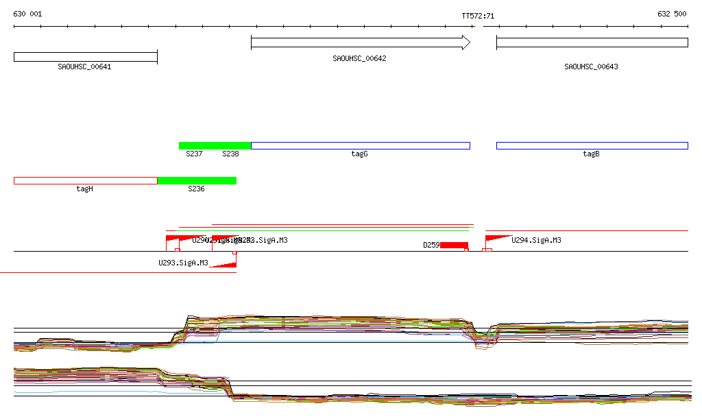Click the SAOUHSC_00643 gene box

(592, 43)
